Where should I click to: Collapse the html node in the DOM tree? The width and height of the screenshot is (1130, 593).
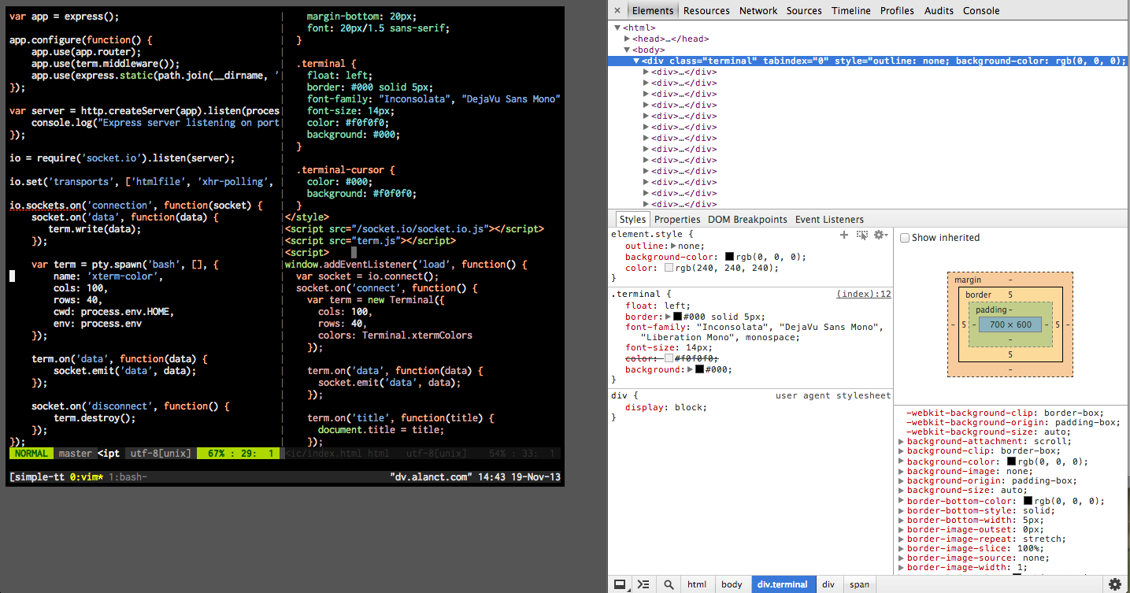pyautogui.click(x=618, y=28)
